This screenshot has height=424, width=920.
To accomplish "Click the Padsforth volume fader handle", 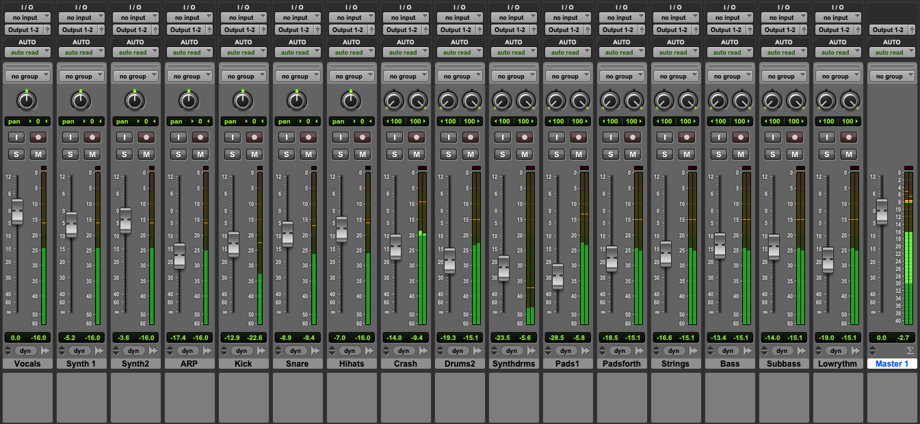I will click(612, 259).
